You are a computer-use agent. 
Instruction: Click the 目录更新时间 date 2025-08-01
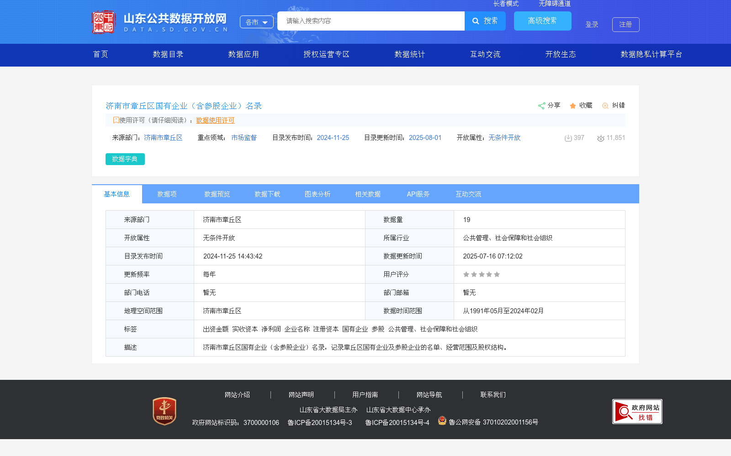[425, 138]
